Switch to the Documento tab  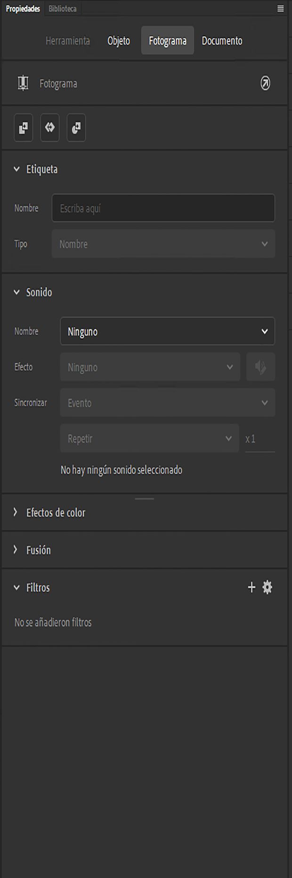(222, 41)
